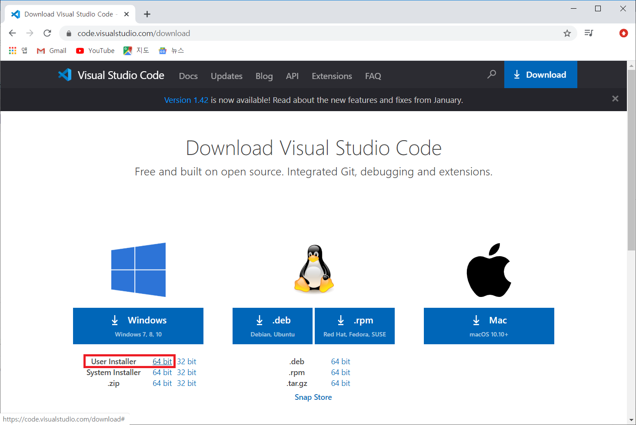The width and height of the screenshot is (636, 425).
Task: Open the site search magnifier icon
Action: coord(492,74)
